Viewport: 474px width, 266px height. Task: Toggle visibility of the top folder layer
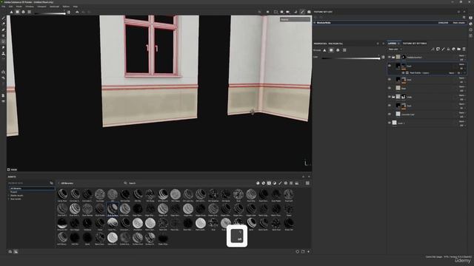390,57
